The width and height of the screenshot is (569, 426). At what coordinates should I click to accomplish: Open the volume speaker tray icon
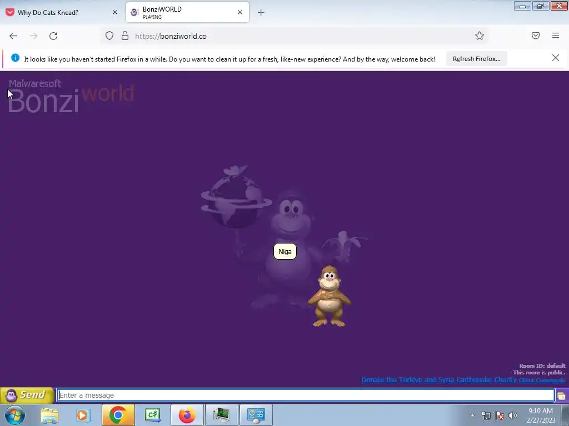(513, 415)
